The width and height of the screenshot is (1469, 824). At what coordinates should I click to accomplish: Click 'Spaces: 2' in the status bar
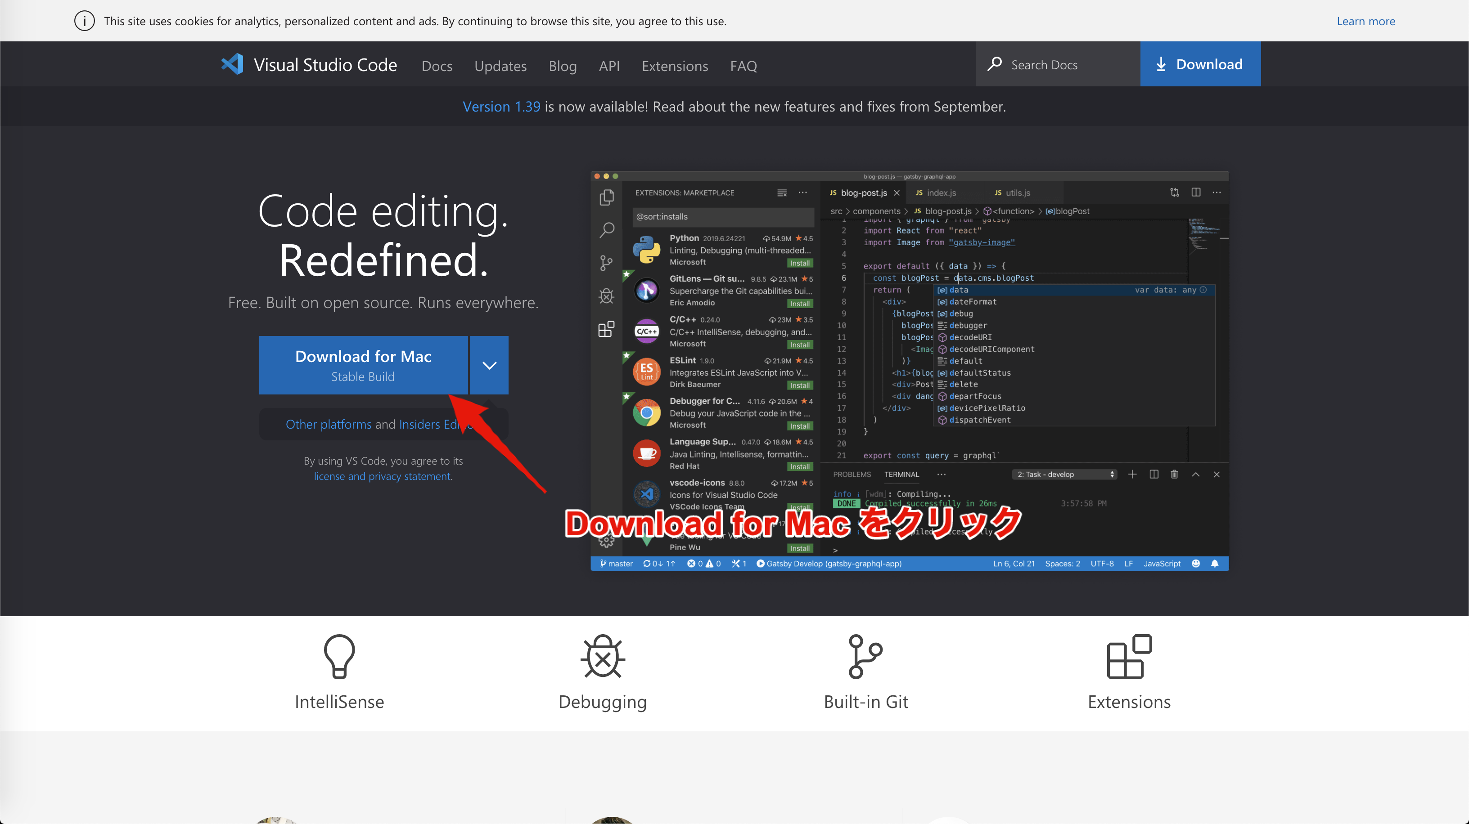[x=1063, y=564]
